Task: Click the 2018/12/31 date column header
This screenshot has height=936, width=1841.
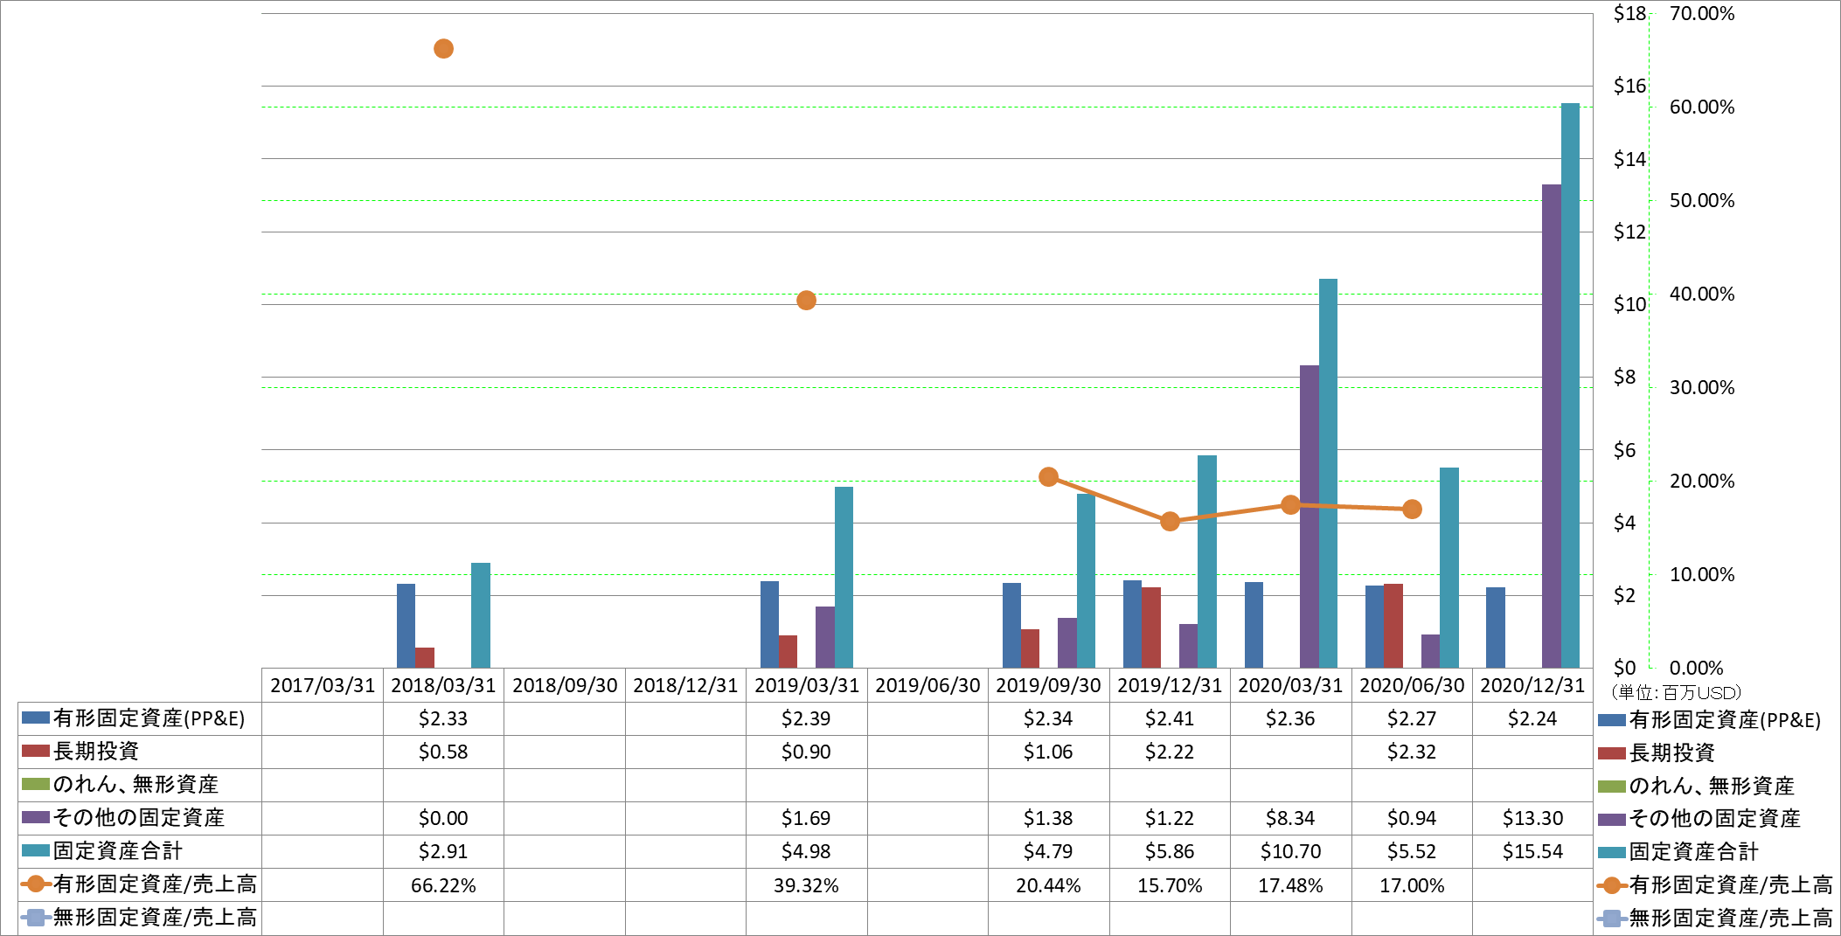Action: pos(685,685)
